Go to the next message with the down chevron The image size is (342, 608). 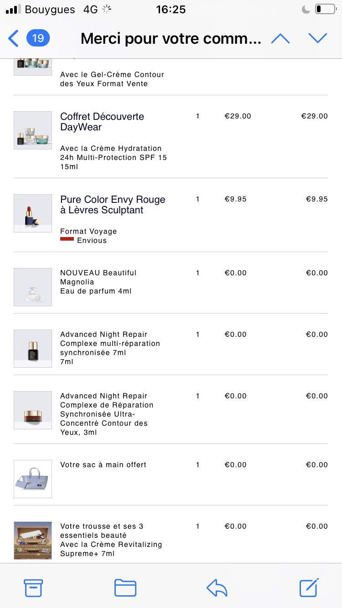point(317,39)
